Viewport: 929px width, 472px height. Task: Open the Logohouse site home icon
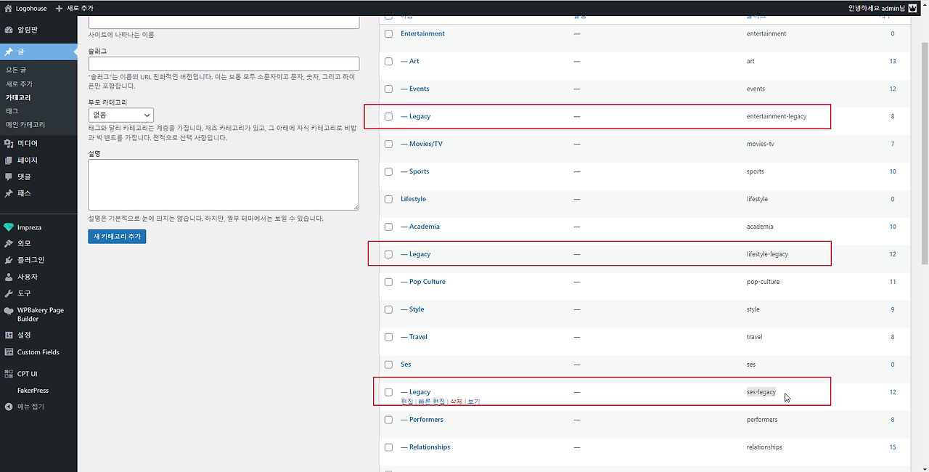click(9, 8)
